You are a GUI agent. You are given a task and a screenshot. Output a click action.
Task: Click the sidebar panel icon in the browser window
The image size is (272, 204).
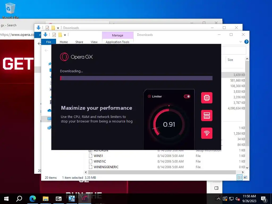click(x=216, y=188)
